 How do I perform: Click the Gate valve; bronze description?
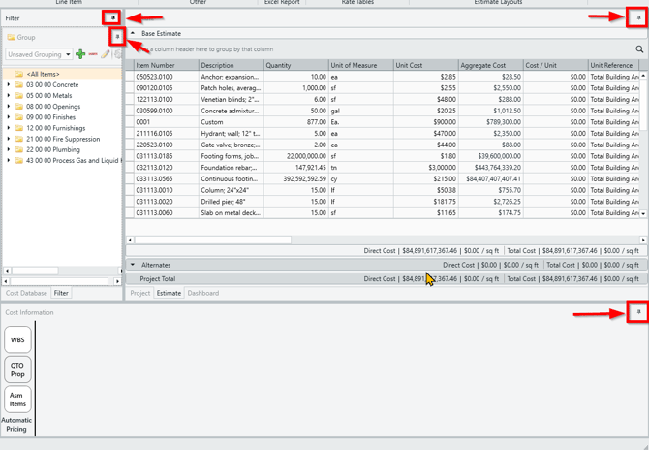231,145
